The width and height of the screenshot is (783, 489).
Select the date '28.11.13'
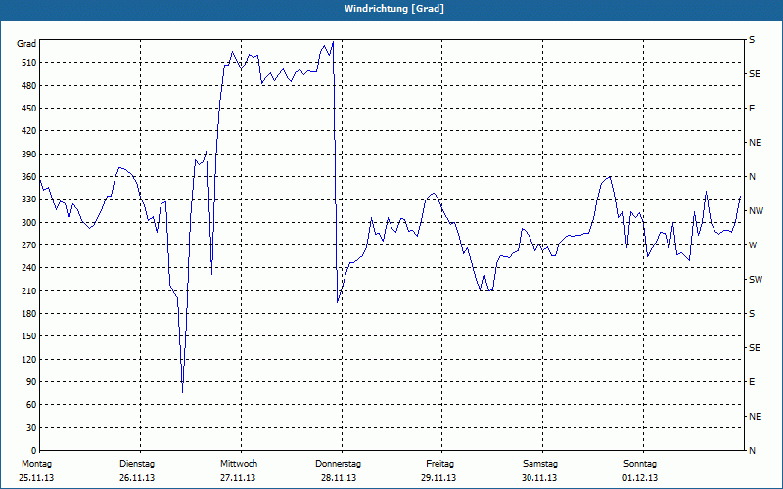click(x=339, y=478)
